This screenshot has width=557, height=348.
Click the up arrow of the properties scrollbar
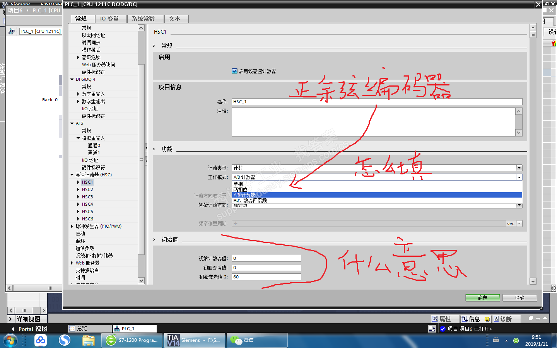click(x=533, y=27)
